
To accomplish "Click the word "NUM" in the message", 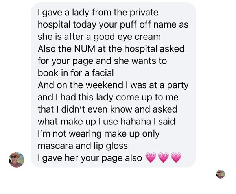I will pos(85,49).
